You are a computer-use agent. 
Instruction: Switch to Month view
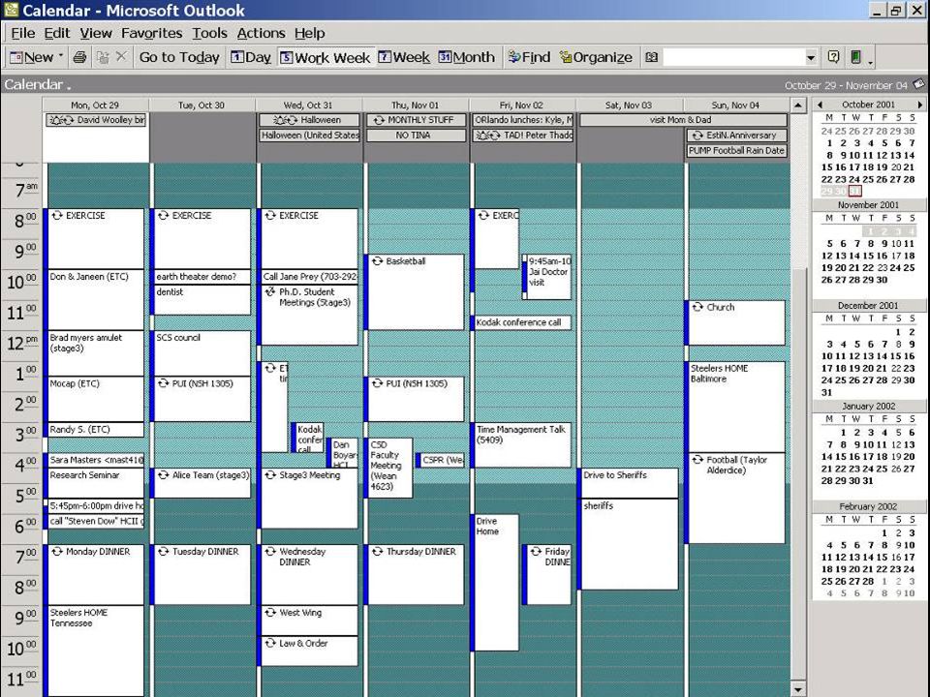466,57
